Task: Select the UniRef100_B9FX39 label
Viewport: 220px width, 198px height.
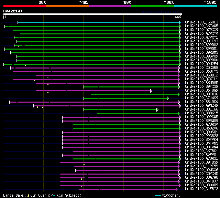Action: pyautogui.click(x=201, y=87)
